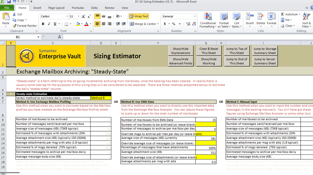Image resolution: width=313 pixels, height=175 pixels.
Task: Open the font size dropdown
Action: (x=79, y=16)
